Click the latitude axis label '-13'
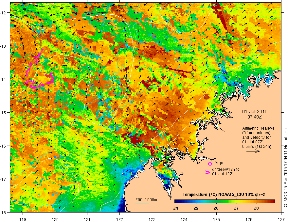The height and width of the screenshot is (222, 288). 4,46
